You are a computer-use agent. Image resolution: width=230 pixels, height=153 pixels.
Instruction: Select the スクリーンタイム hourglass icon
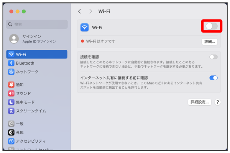tap(11, 111)
